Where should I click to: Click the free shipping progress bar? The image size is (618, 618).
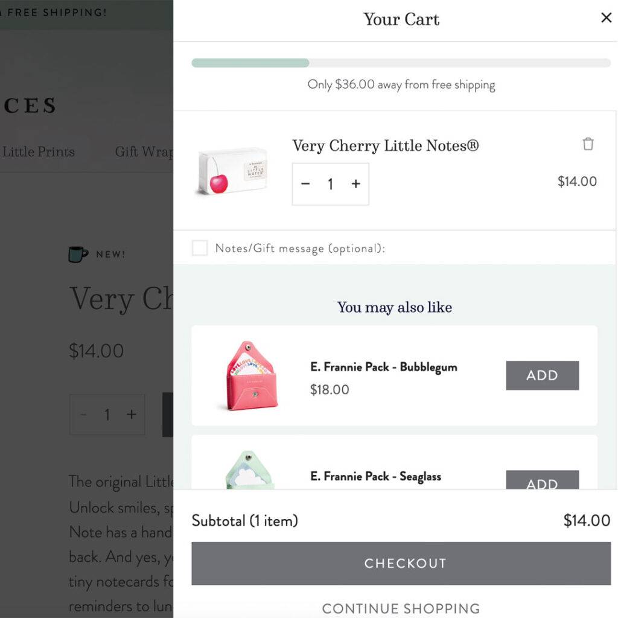point(401,63)
